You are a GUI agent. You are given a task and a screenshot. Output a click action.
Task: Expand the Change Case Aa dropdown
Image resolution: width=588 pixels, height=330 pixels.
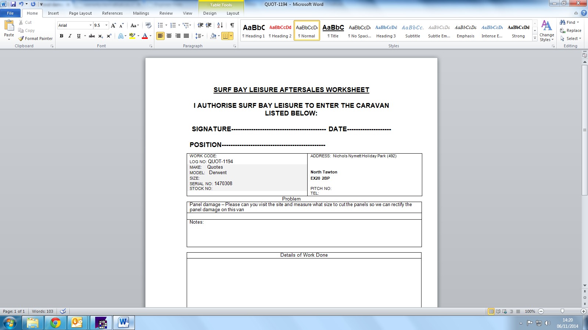(x=135, y=25)
